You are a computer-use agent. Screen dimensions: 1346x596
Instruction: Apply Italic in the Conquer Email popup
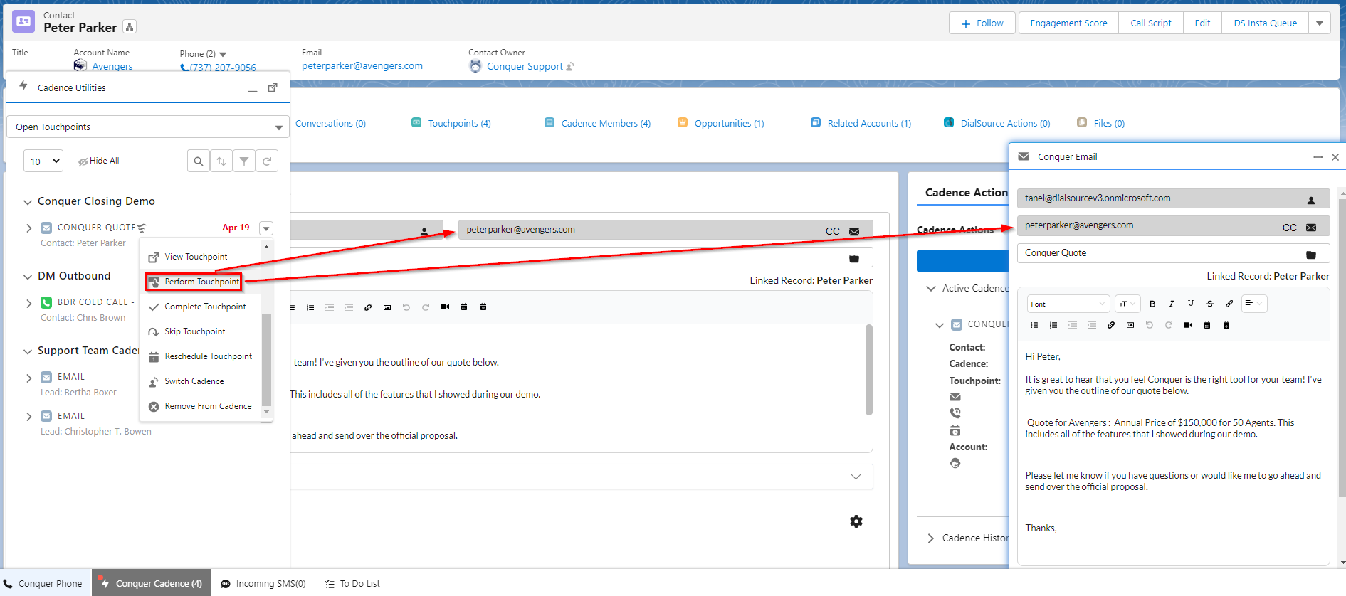[1172, 304]
